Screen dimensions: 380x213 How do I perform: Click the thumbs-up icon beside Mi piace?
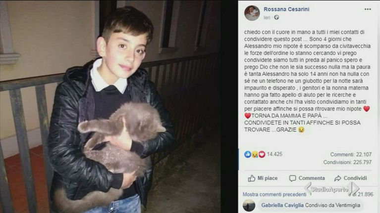pyautogui.click(x=252, y=178)
